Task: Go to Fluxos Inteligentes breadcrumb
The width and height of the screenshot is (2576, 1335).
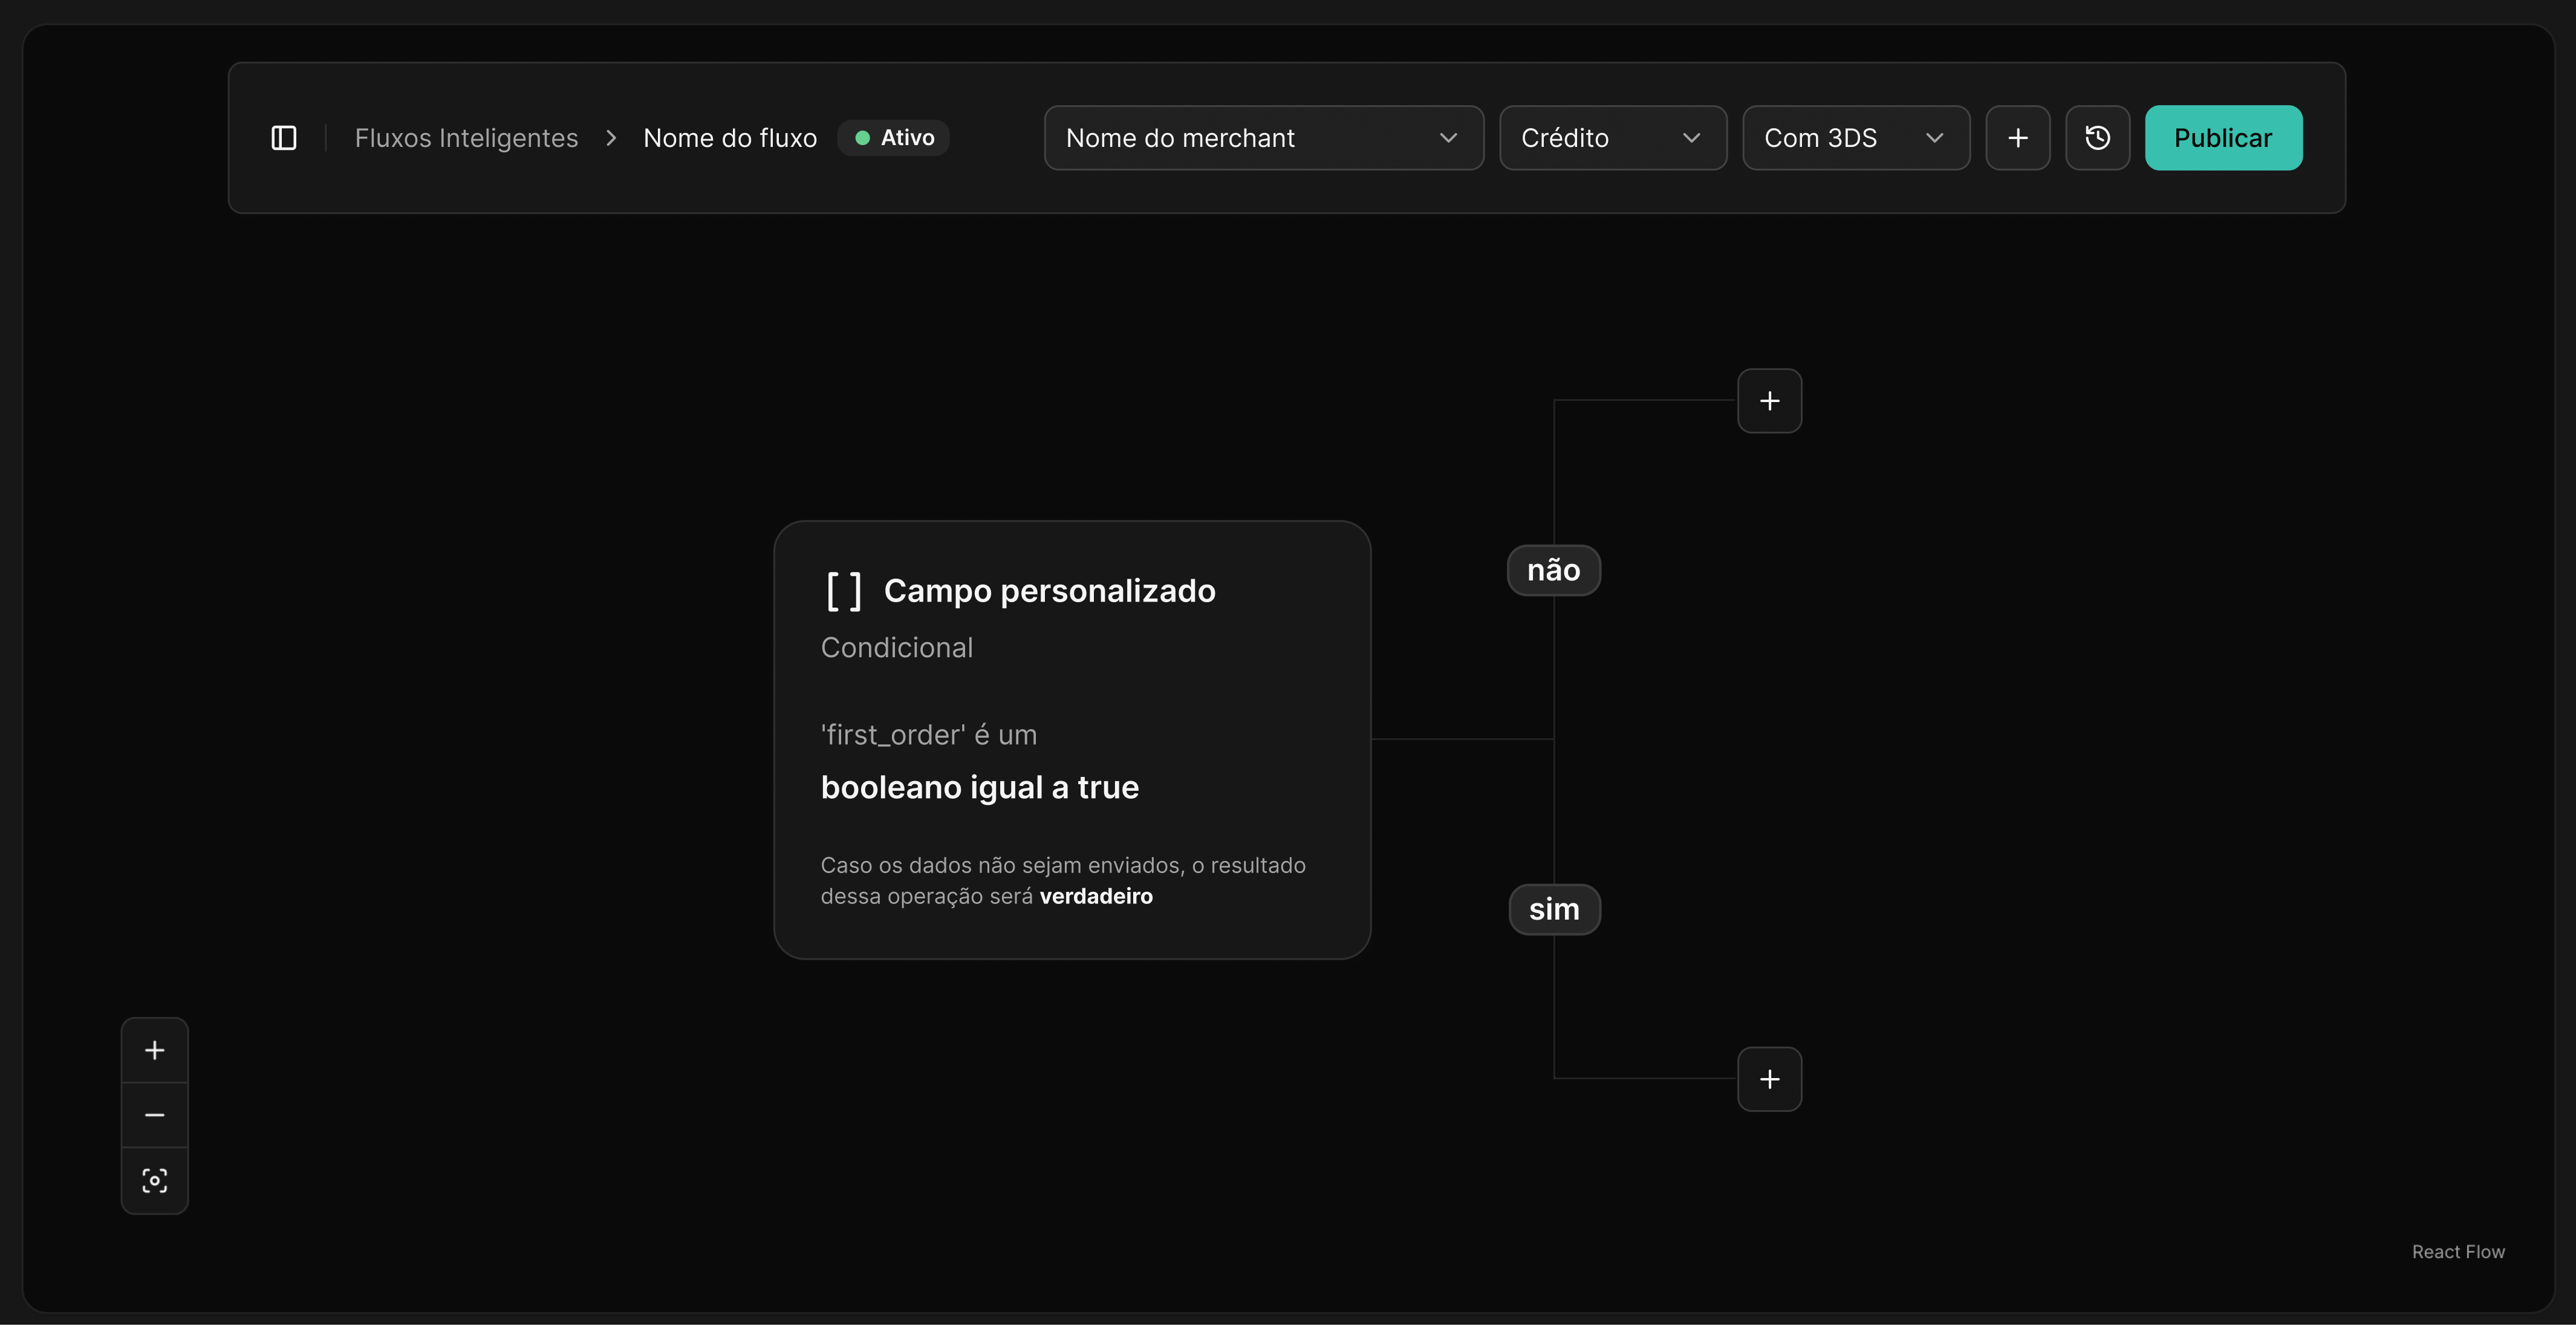Action: pos(466,138)
